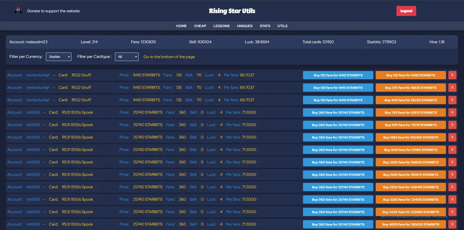Buy 765 fans for 53970 STARBITS
464x230 pixels.
click(x=411, y=112)
